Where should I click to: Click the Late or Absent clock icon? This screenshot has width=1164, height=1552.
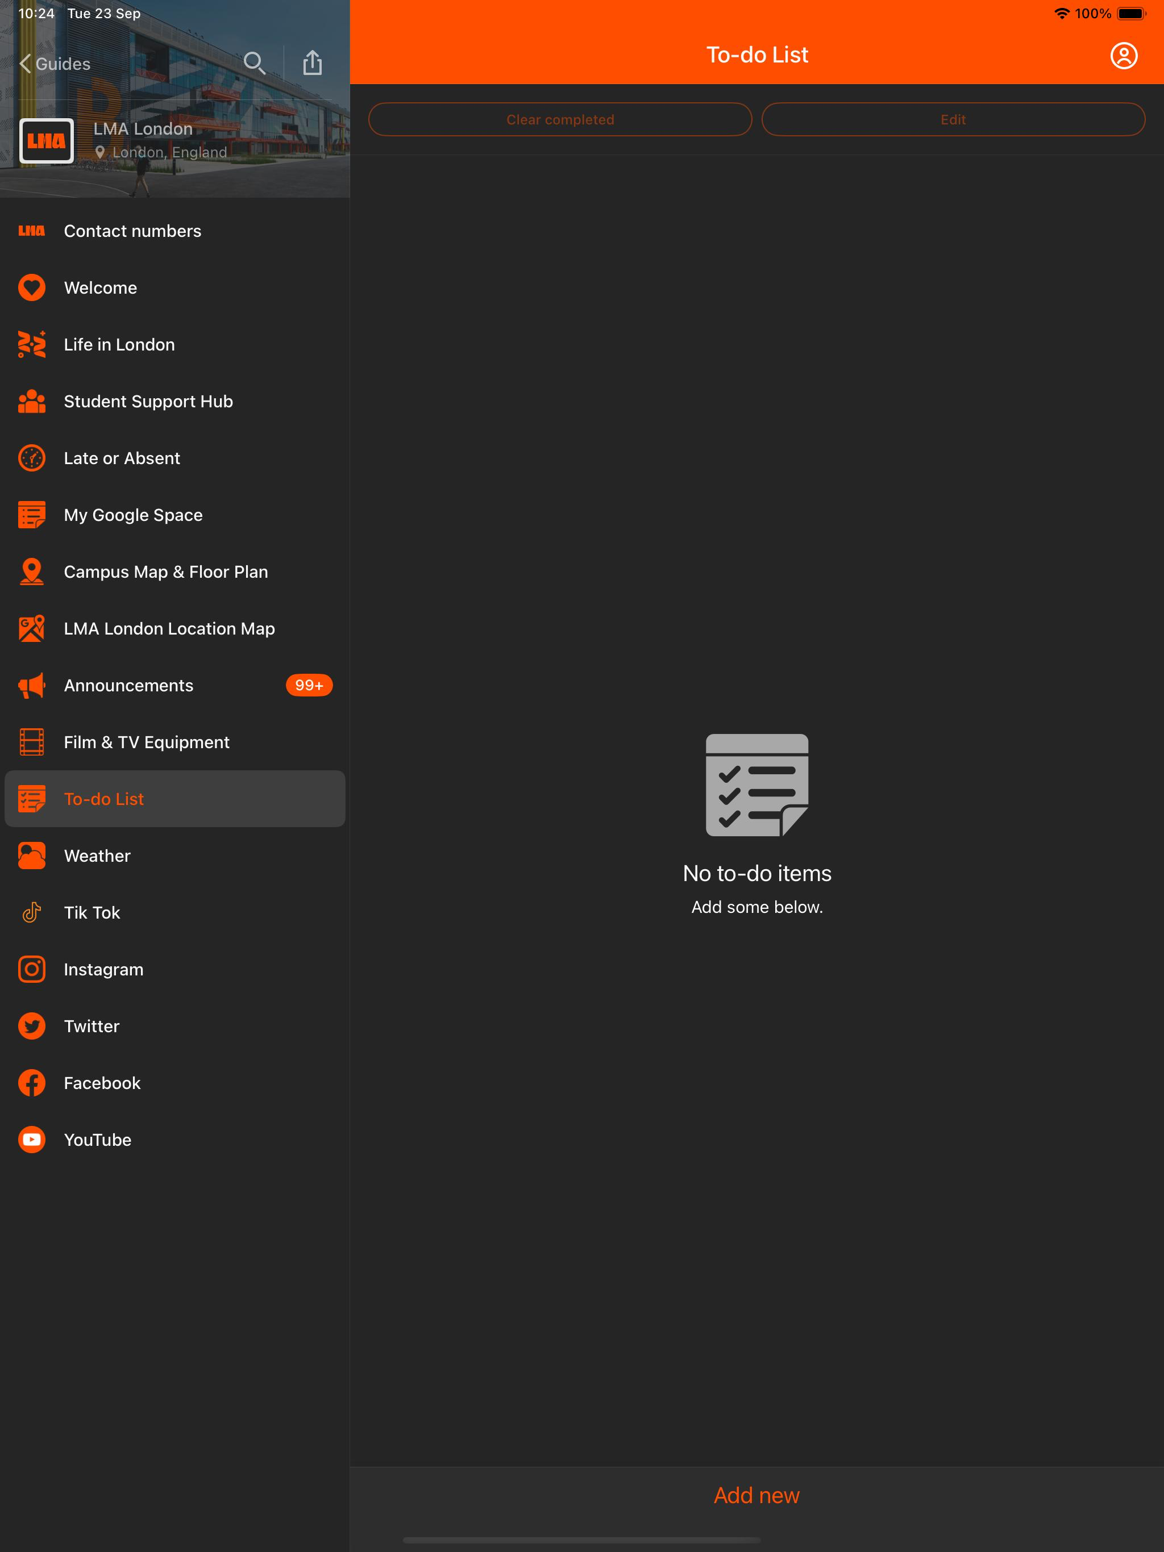32,458
